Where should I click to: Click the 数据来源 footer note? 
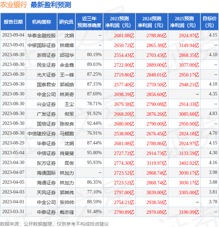(54, 224)
